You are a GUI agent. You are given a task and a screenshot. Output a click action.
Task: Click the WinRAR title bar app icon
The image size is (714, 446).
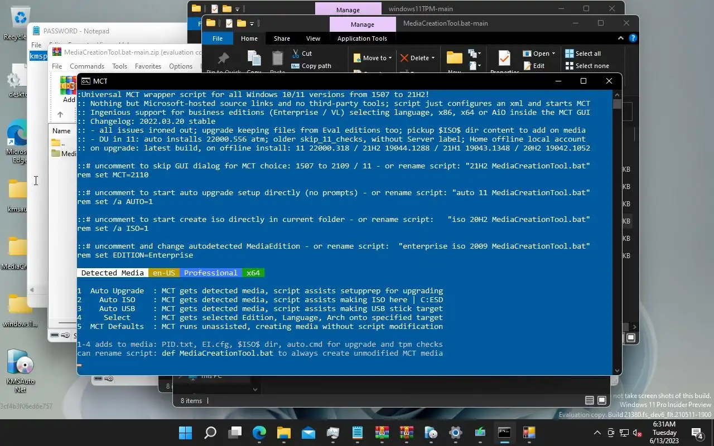[57, 52]
